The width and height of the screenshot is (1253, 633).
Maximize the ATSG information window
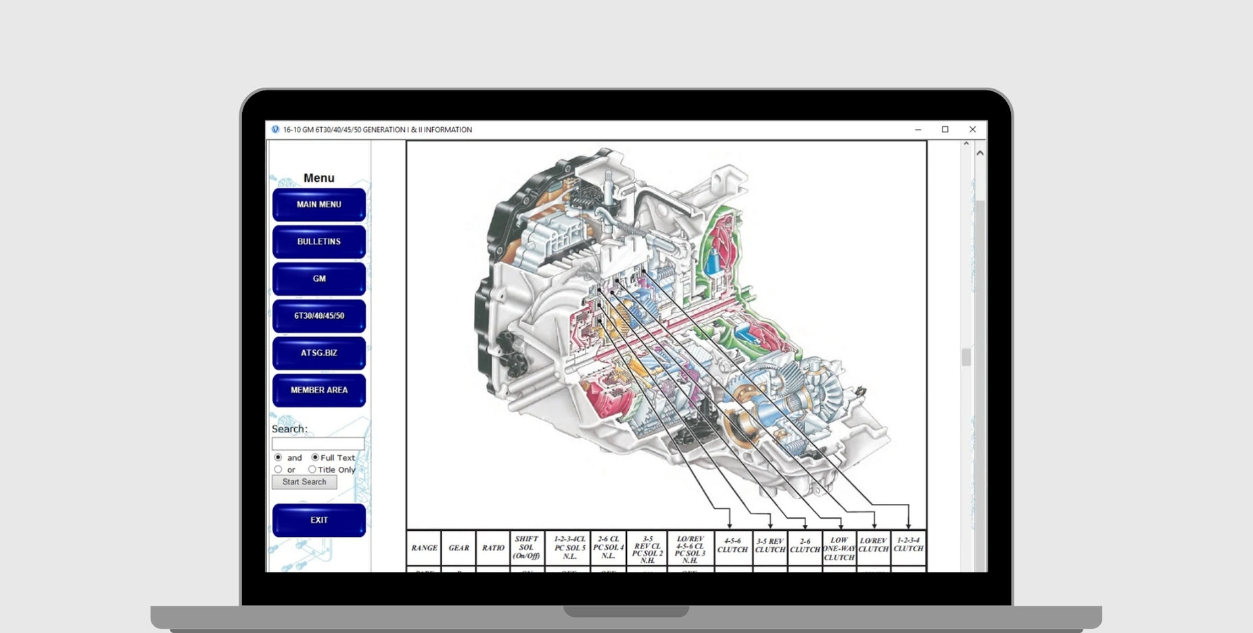point(945,130)
